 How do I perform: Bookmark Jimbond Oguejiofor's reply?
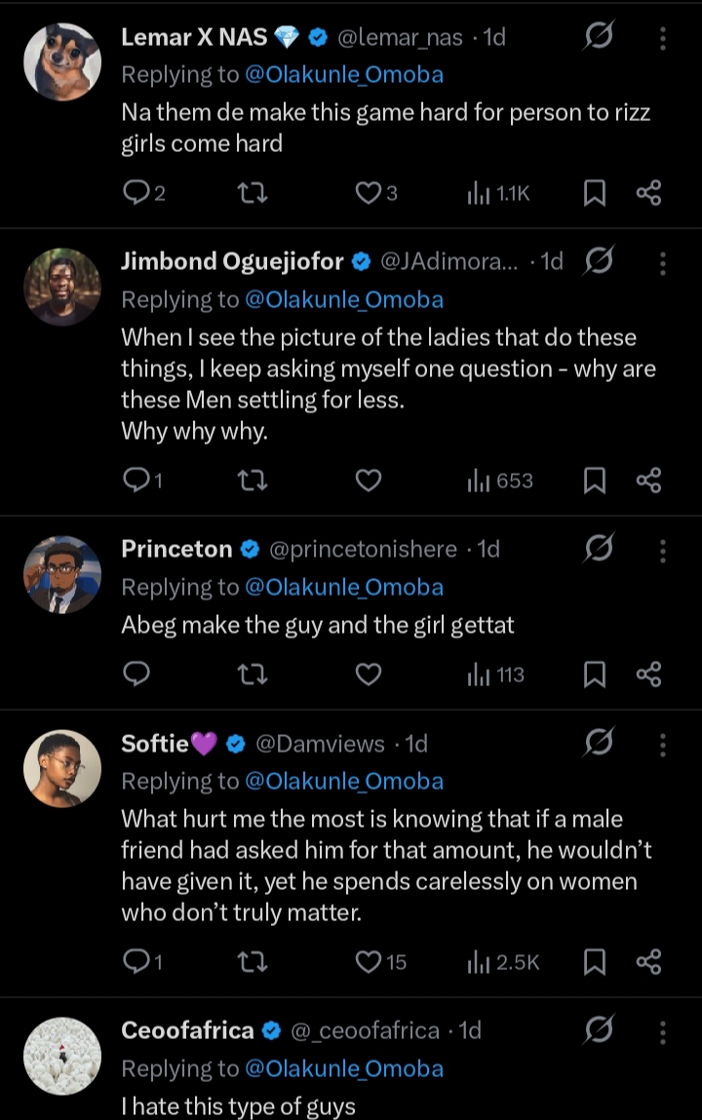[x=593, y=481]
